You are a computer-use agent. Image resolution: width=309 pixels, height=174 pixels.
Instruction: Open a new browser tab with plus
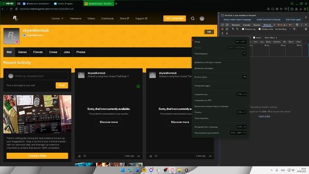tap(116, 3)
